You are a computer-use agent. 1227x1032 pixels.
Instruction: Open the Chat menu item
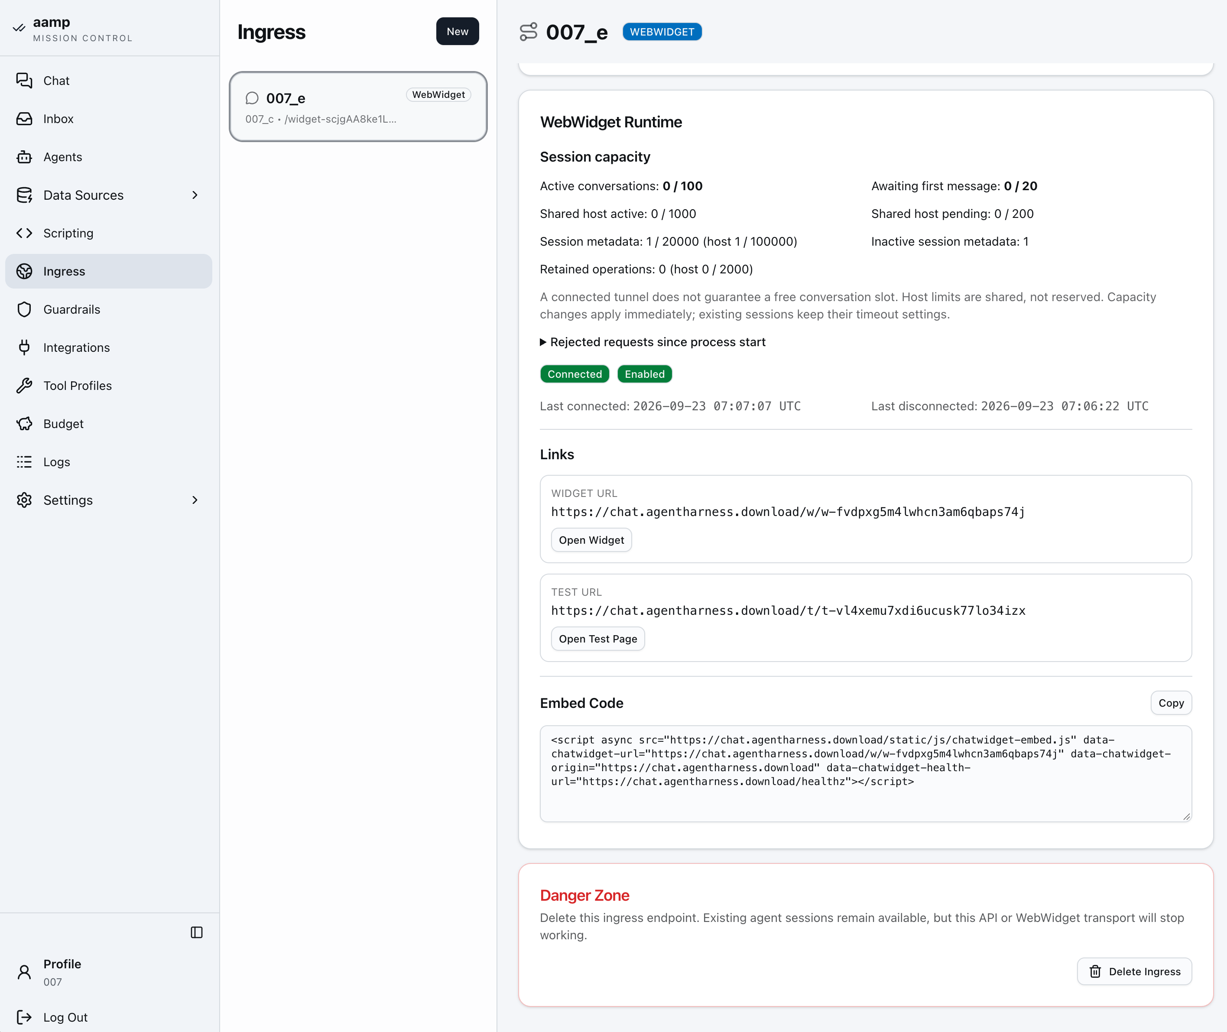pyautogui.click(x=109, y=81)
